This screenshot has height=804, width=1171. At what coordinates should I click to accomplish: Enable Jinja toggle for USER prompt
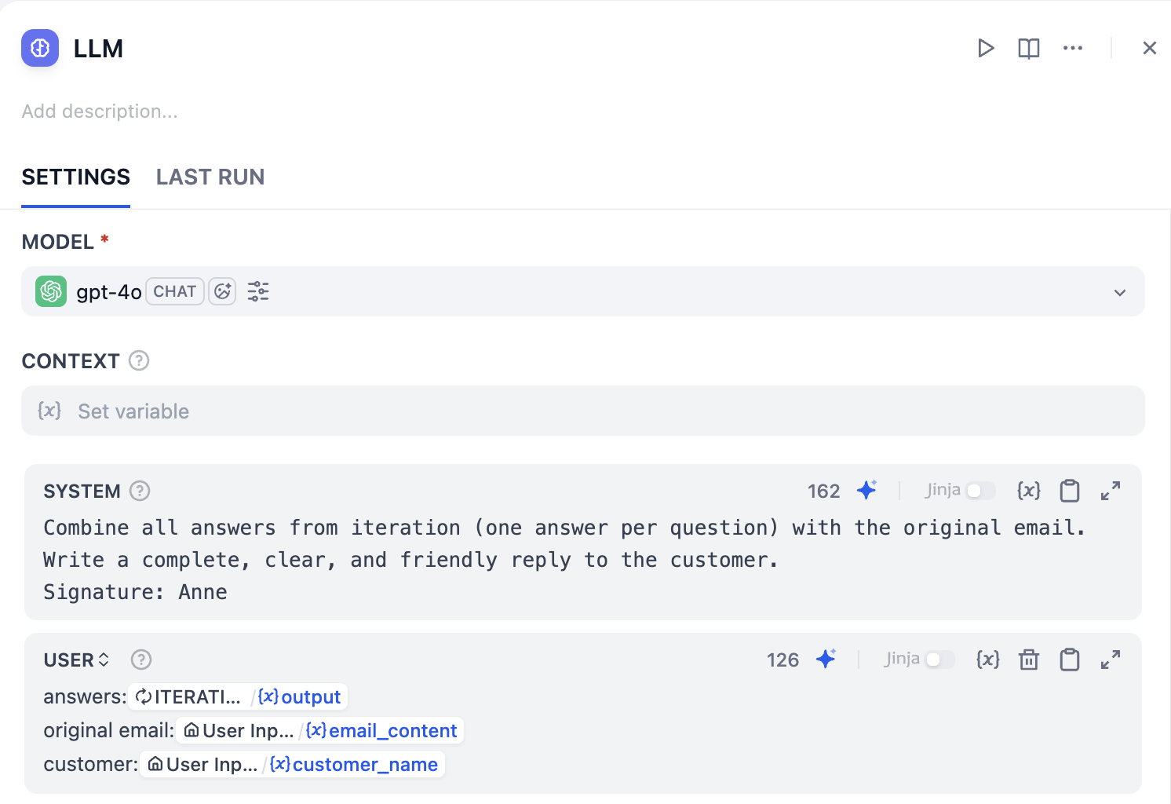[940, 660]
